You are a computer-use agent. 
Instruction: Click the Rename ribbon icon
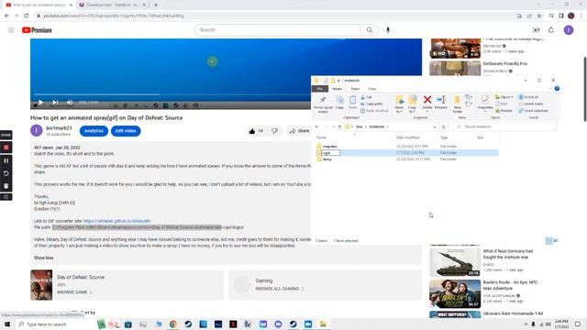[441, 102]
